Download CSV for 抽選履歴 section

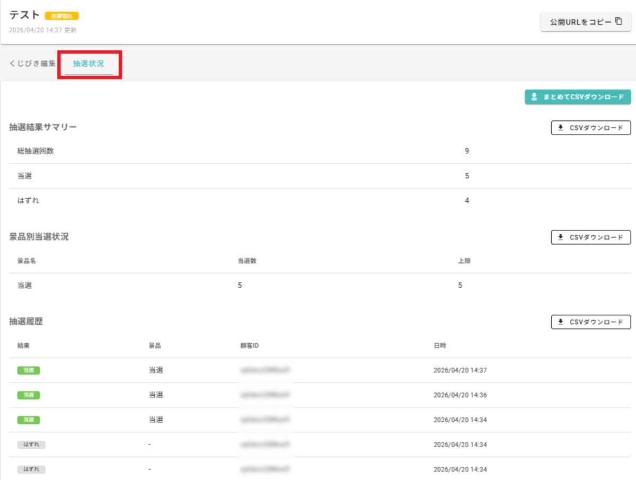click(590, 322)
